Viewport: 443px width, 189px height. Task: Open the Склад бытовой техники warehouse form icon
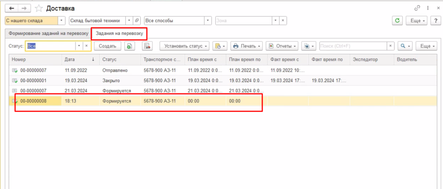137,21
